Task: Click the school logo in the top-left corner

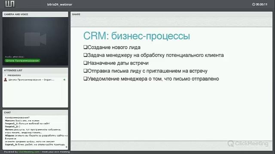Action: click(x=10, y=4)
